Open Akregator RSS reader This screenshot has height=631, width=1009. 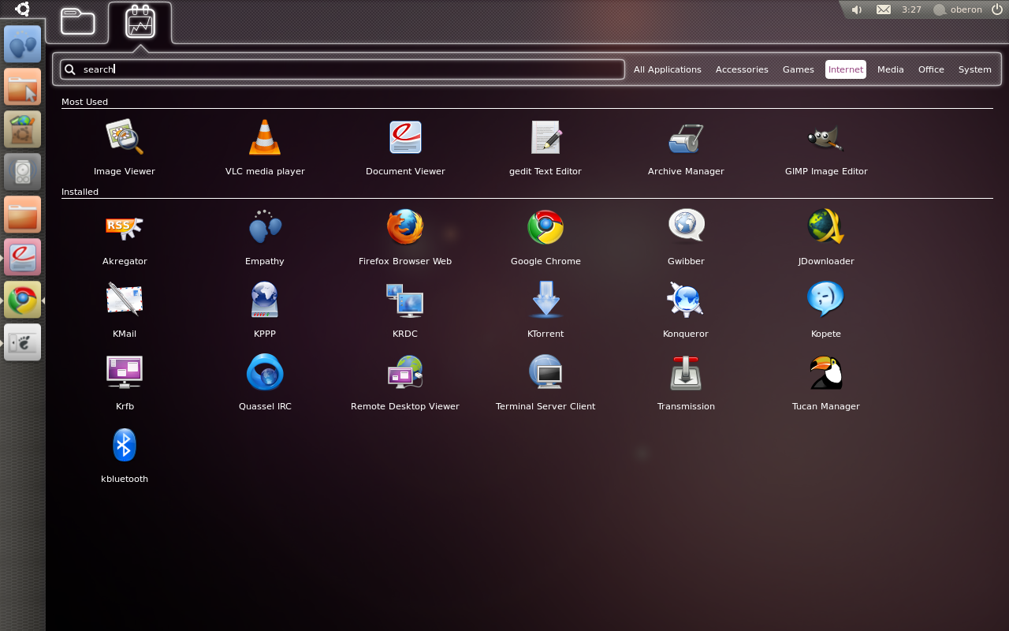pos(125,229)
